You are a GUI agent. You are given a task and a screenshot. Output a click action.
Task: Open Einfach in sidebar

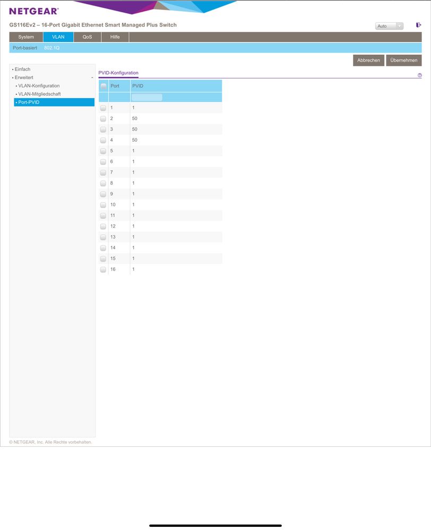[x=22, y=69]
